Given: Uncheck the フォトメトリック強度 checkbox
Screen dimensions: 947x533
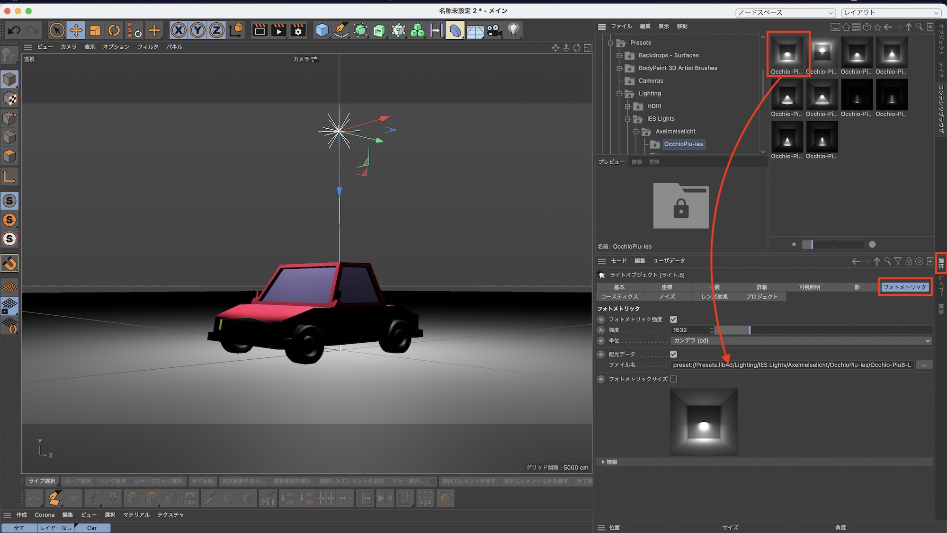Looking at the screenshot, I should pos(673,320).
